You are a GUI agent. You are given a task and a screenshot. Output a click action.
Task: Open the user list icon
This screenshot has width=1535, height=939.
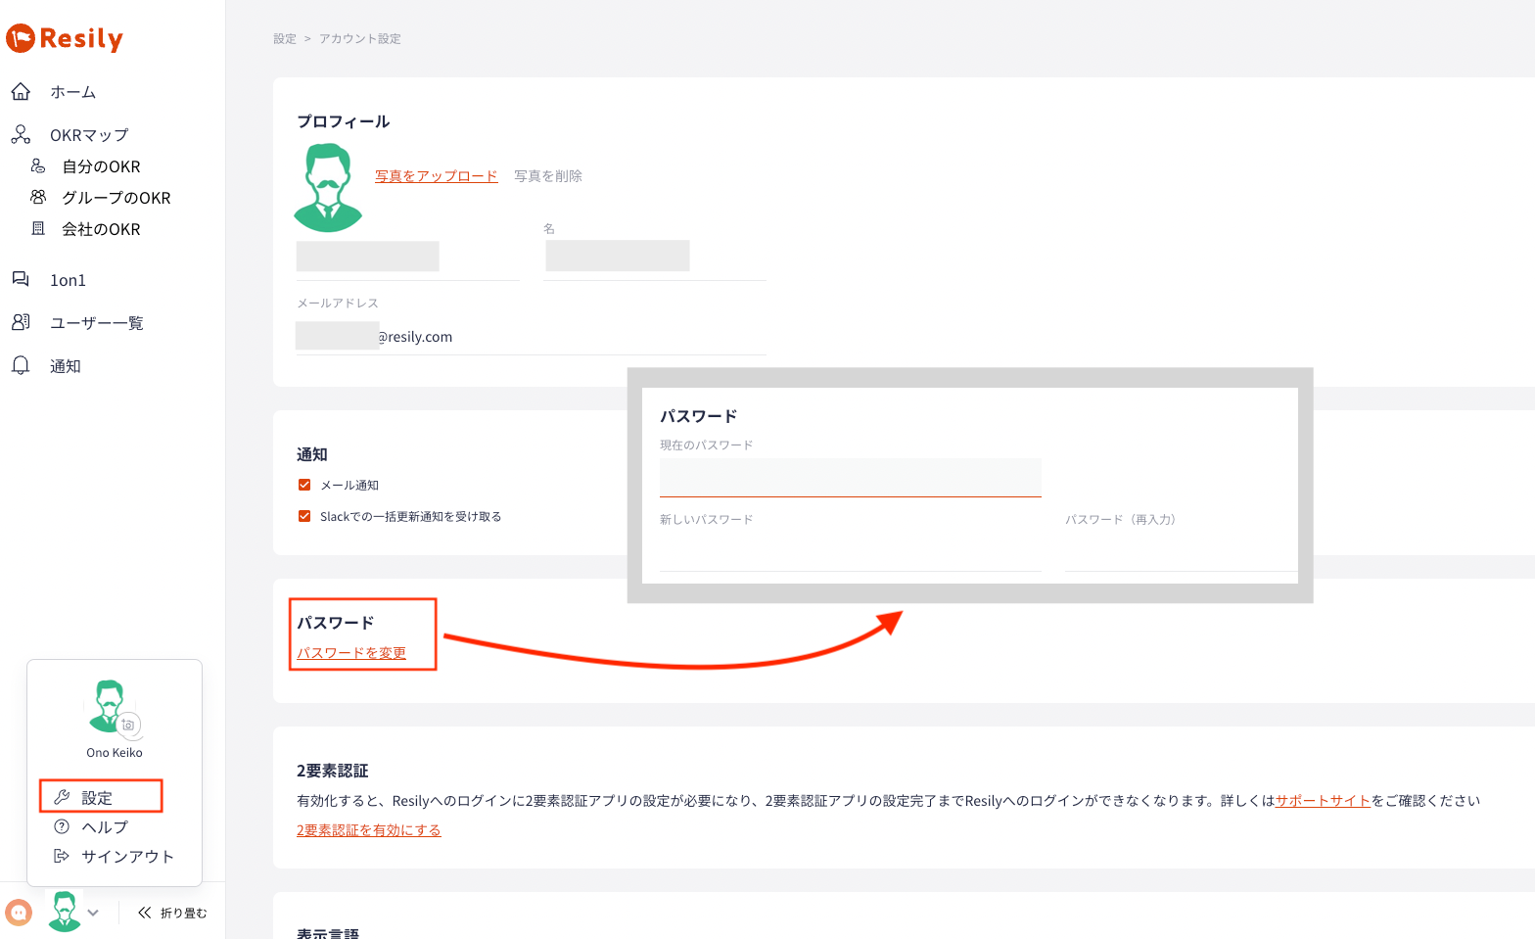coord(21,322)
